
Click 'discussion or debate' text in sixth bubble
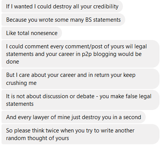coord(69,96)
